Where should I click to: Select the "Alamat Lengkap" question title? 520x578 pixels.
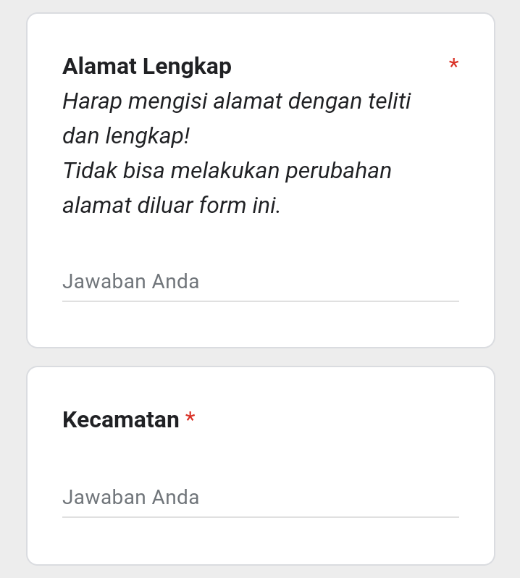pyautogui.click(x=147, y=66)
